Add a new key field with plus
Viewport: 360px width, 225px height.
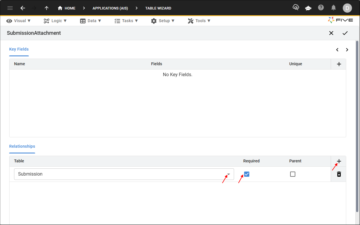339,64
